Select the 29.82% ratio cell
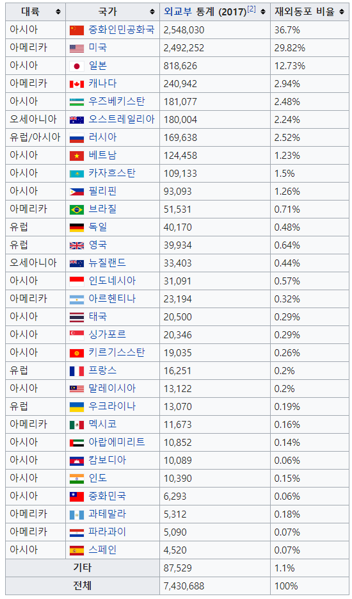352x599 pixels. 310,48
